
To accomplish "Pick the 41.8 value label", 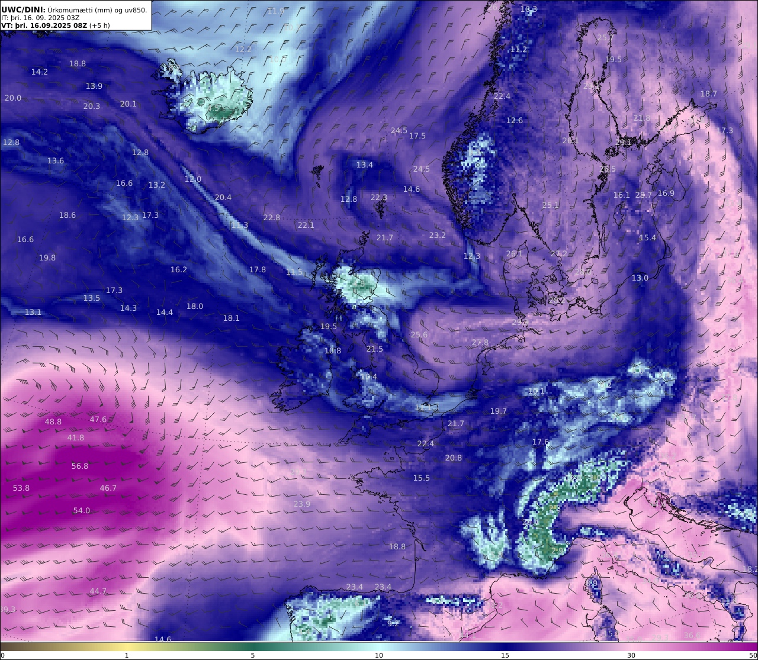I will pyautogui.click(x=76, y=438).
